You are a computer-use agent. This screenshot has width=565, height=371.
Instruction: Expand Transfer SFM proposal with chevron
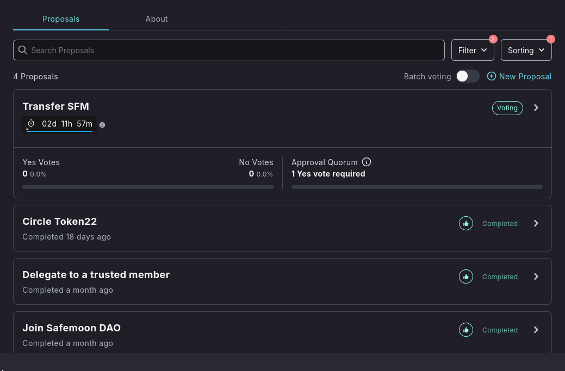coord(536,108)
